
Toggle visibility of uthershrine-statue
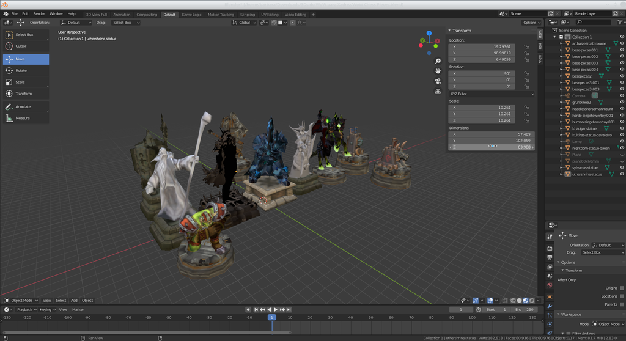point(622,174)
